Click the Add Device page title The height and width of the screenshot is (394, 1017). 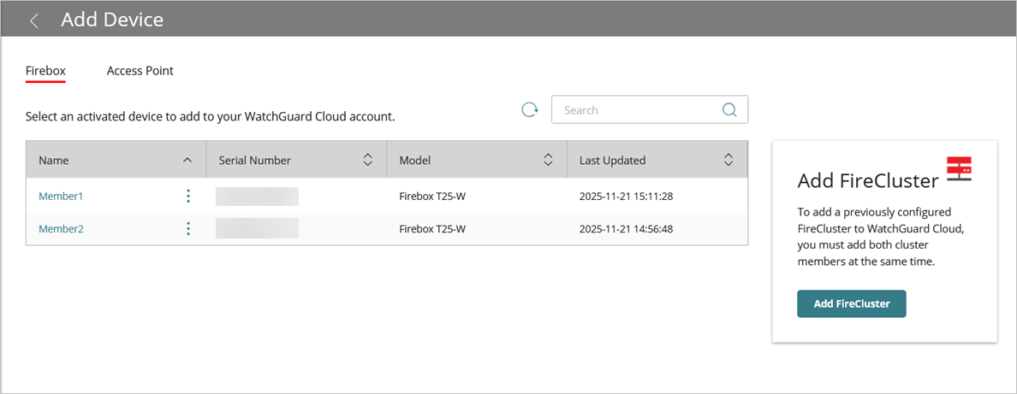click(x=112, y=20)
